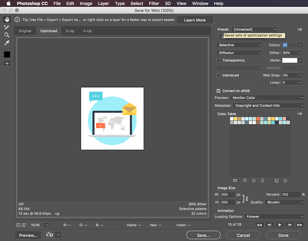Click the Cancel button
Viewport: 308px width, 241px height.
coord(243,235)
